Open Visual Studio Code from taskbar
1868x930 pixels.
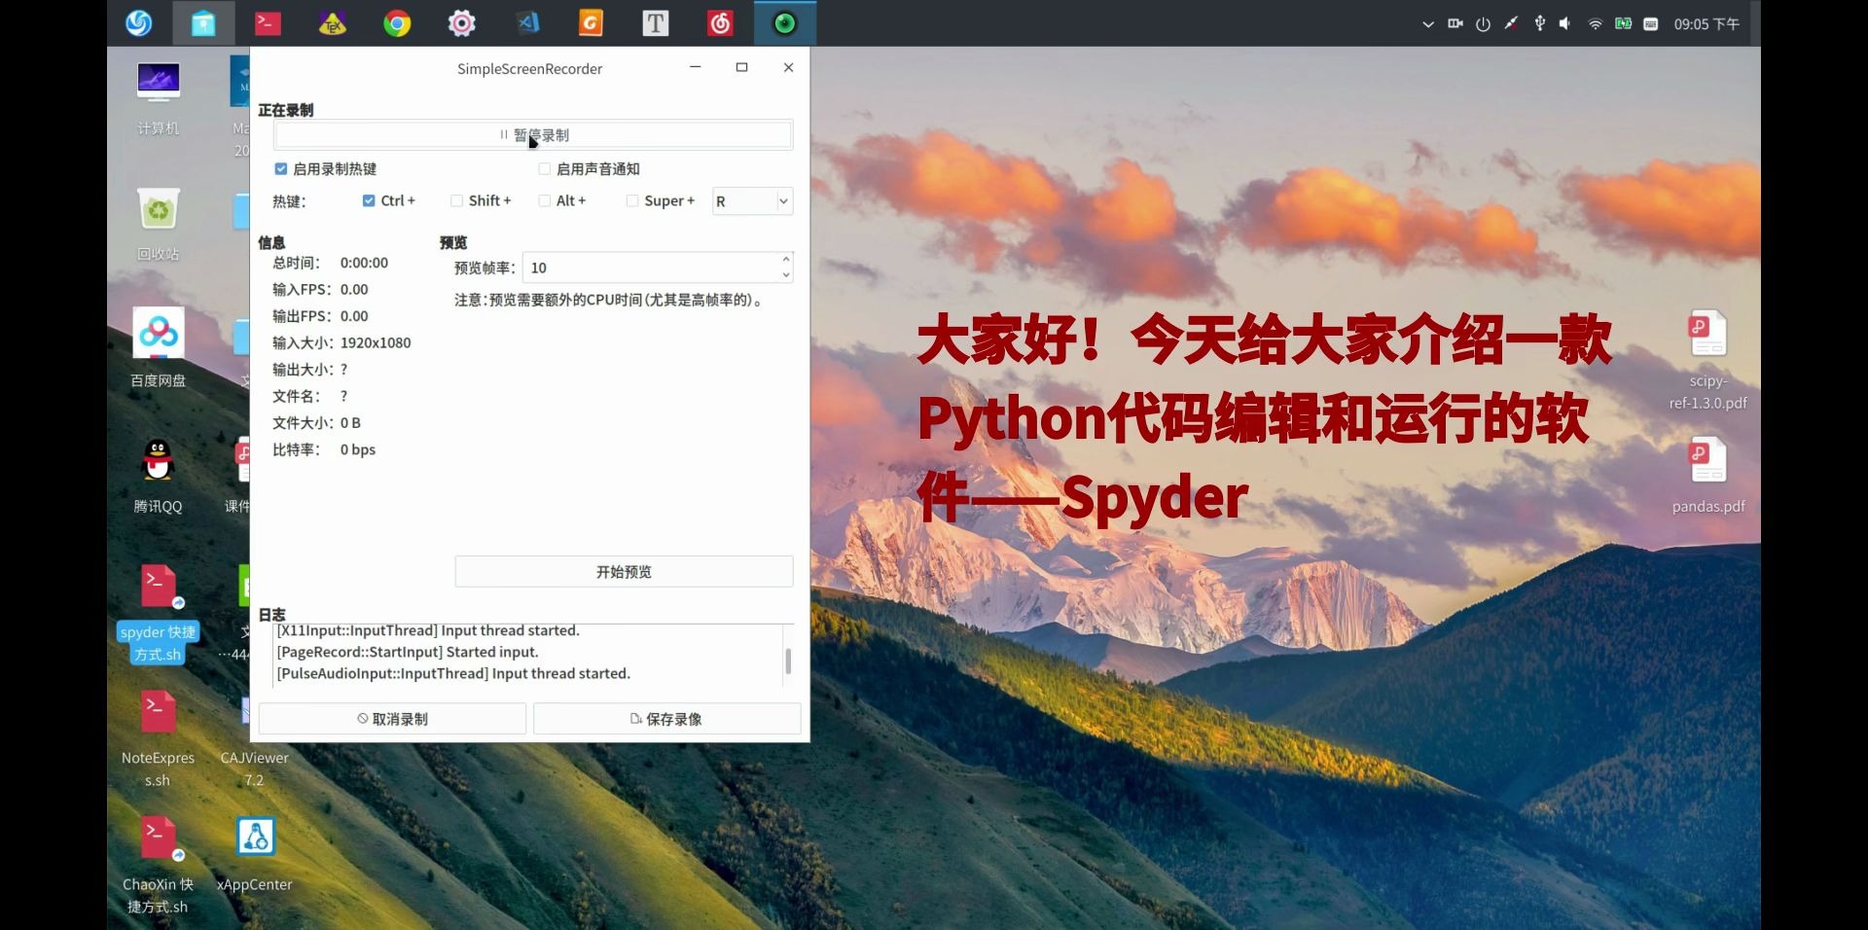526,22
